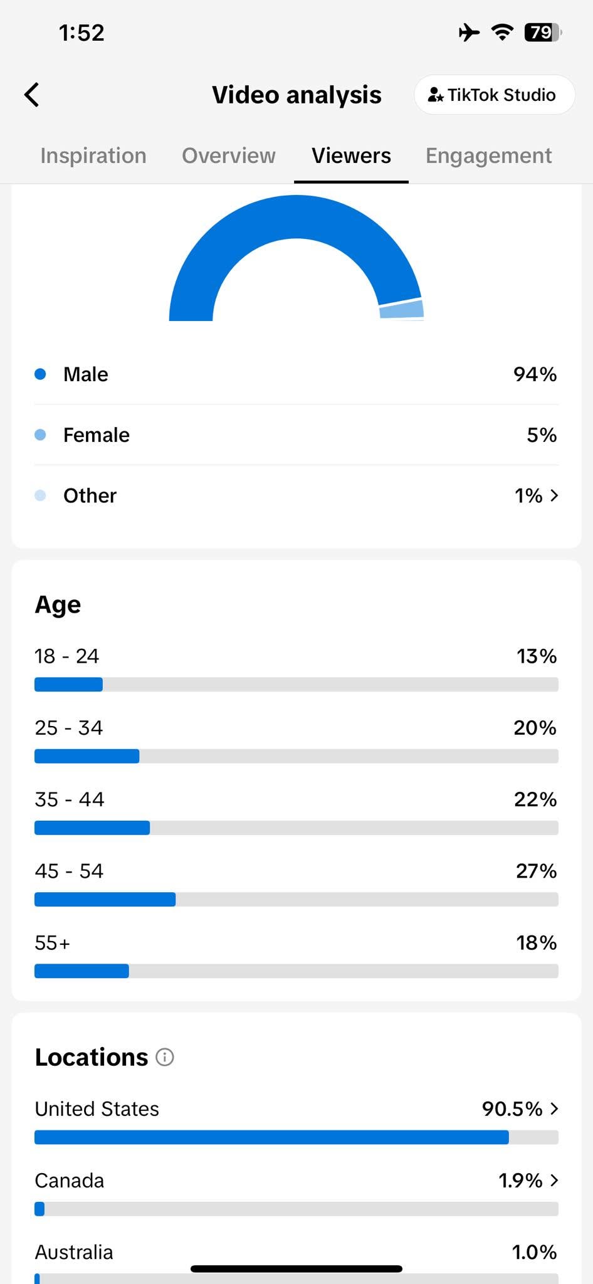Switch to the Overview tab
593x1284 pixels.
(x=229, y=155)
